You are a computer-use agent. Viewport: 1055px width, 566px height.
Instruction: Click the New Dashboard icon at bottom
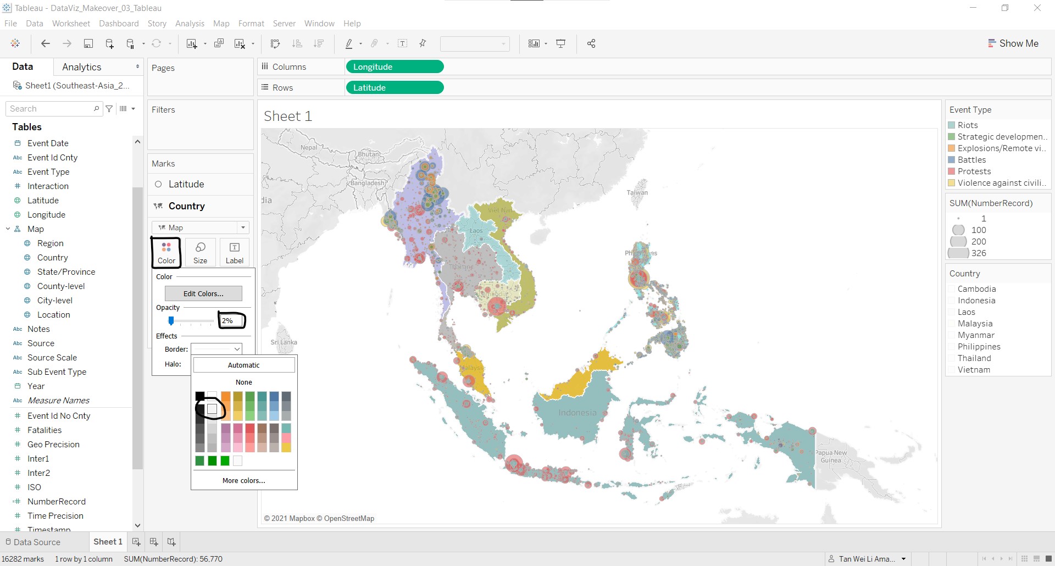click(x=154, y=542)
